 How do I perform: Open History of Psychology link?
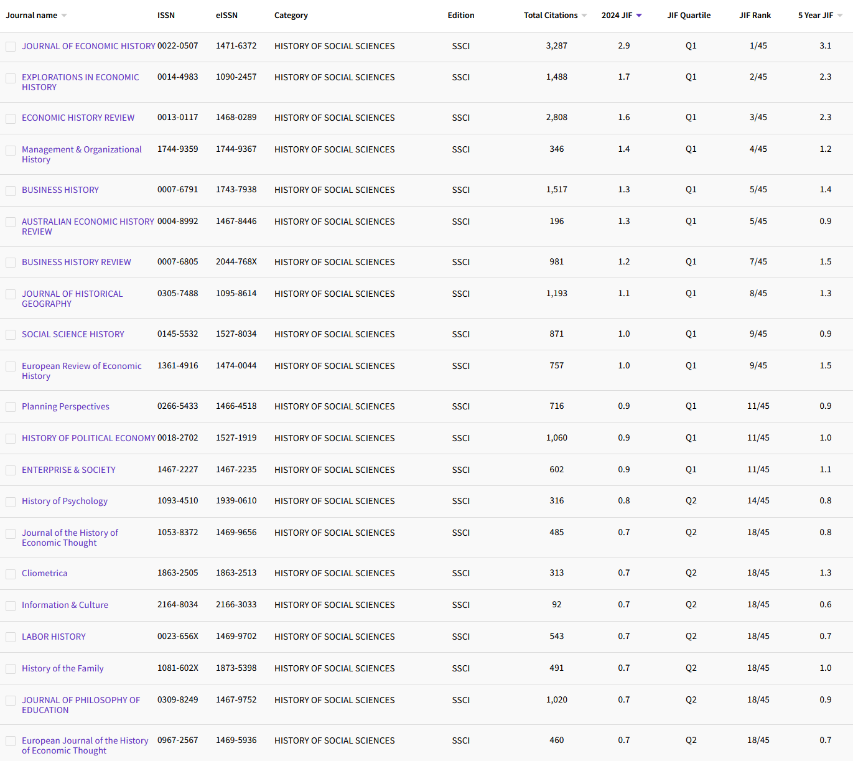point(65,501)
